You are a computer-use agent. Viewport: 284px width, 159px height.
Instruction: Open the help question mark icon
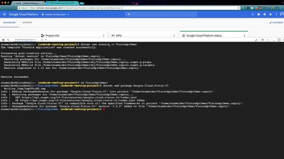point(264,14)
